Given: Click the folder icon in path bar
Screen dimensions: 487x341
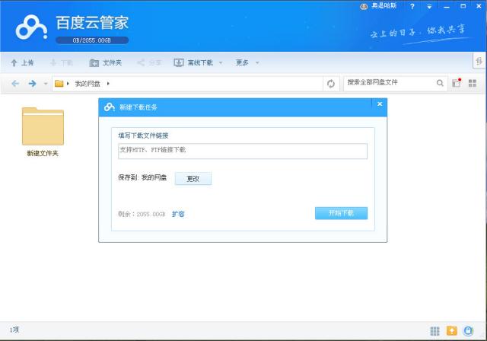Looking at the screenshot, I should tap(59, 83).
